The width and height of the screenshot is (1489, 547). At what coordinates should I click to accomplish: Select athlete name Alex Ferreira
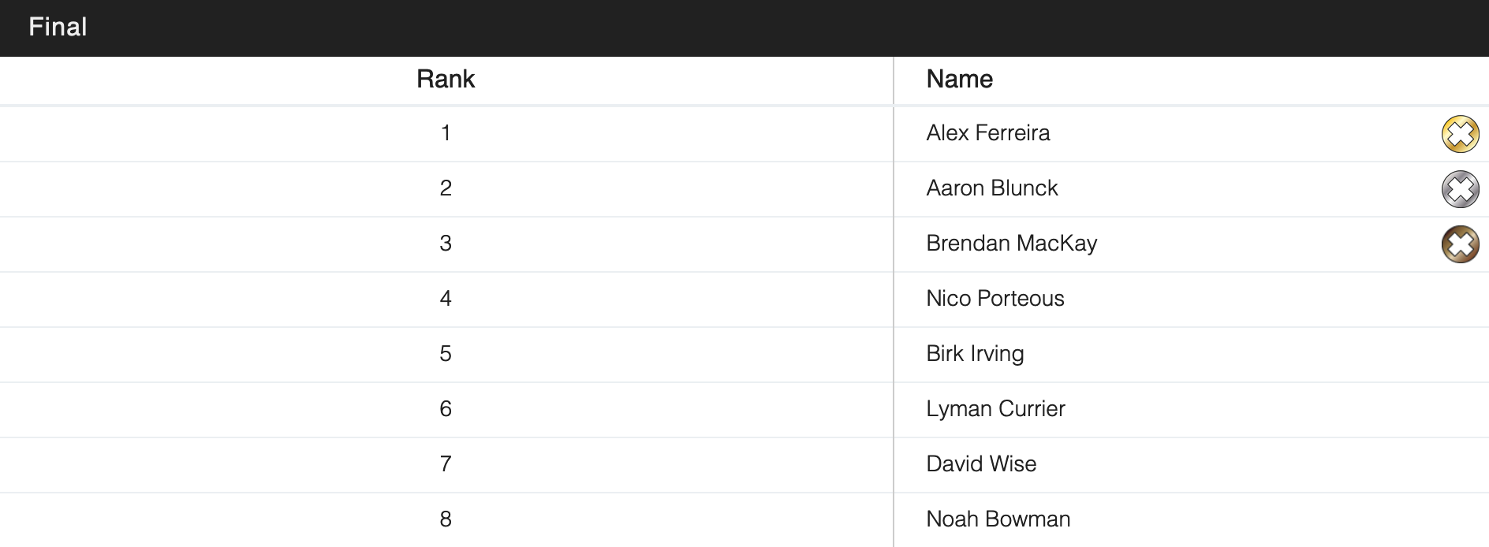coord(987,133)
